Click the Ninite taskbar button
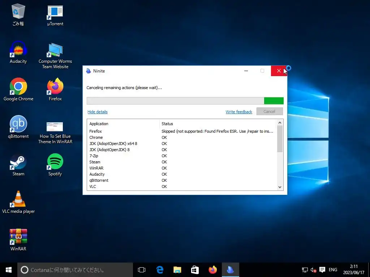 [x=230, y=270]
